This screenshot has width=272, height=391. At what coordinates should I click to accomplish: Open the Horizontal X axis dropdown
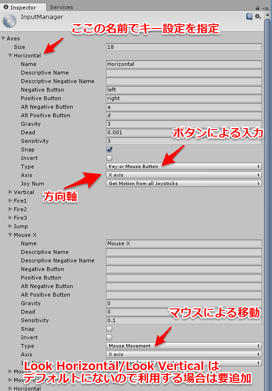184,175
